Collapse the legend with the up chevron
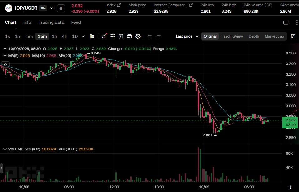Screen dimensions: 299x192 (x=5, y=64)
